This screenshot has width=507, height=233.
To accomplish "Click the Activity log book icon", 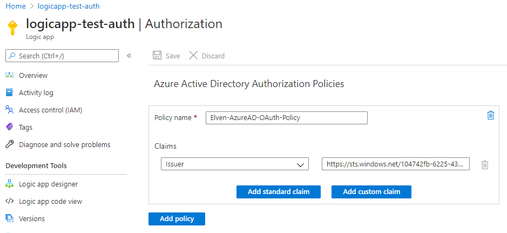I will [x=9, y=92].
